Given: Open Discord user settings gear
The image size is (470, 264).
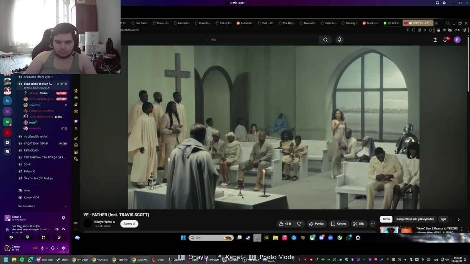Looking at the screenshot, I should coord(63,248).
